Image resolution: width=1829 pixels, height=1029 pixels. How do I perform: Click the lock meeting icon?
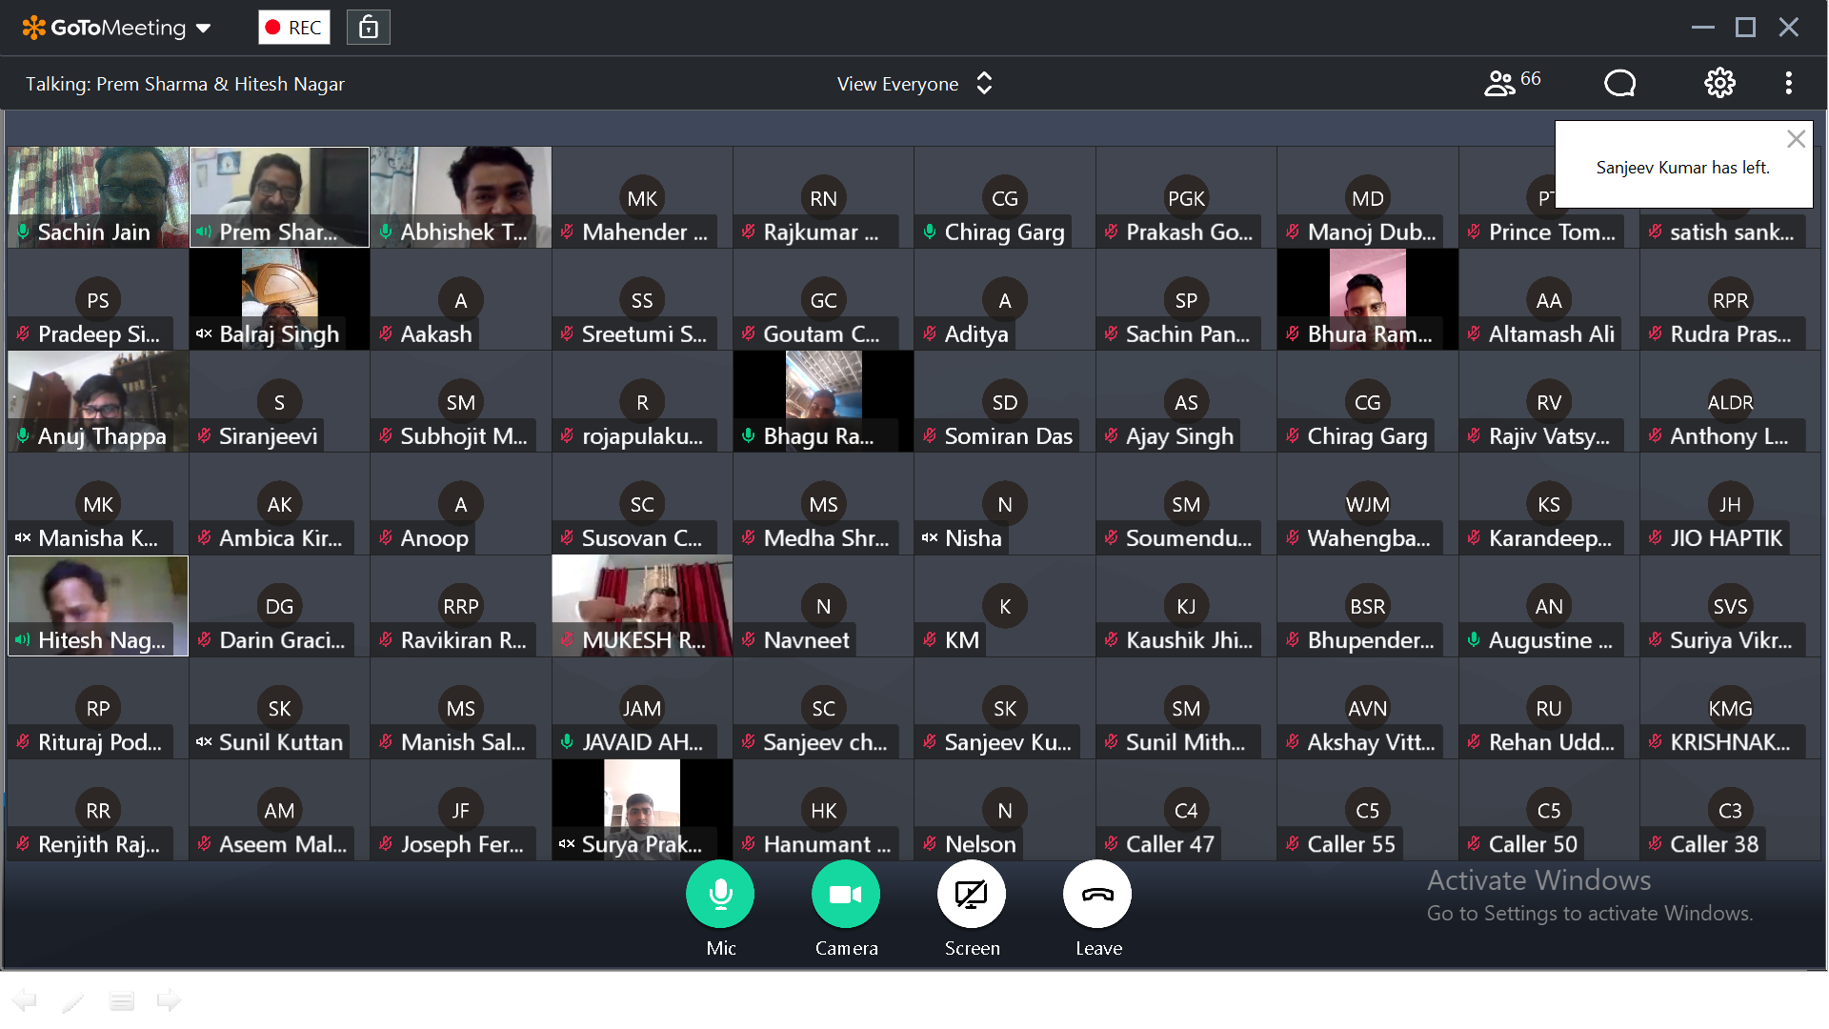(x=369, y=28)
